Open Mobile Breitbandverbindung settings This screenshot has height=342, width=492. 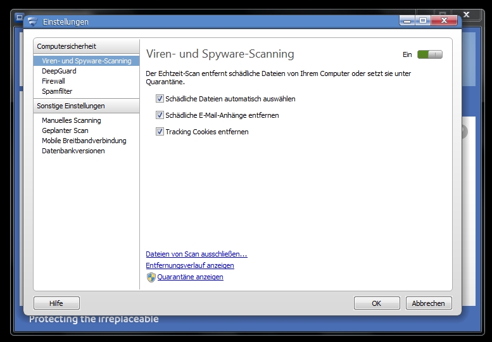point(84,141)
